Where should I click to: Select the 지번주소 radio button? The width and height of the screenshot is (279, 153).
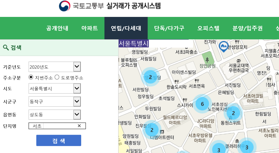tap(31, 77)
